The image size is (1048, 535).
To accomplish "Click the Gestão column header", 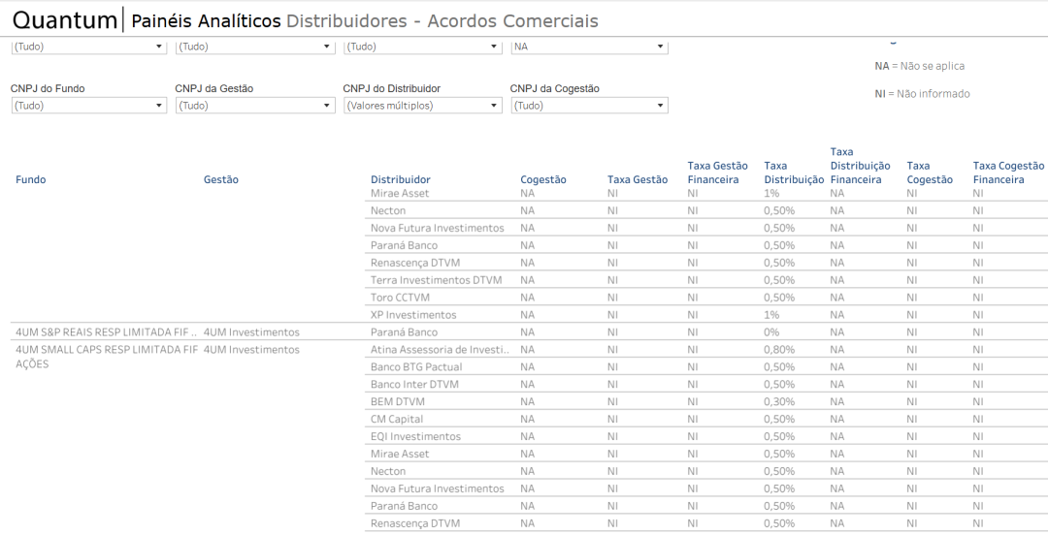I will 220,179.
